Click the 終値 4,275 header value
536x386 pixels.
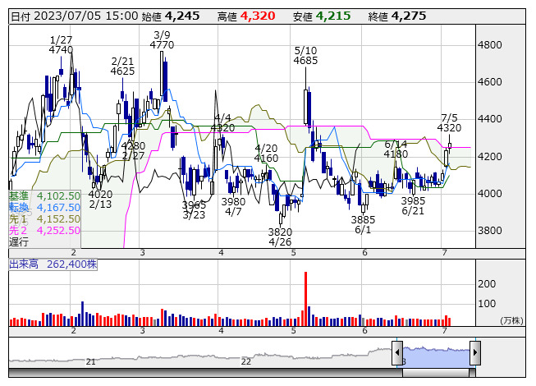408,16
